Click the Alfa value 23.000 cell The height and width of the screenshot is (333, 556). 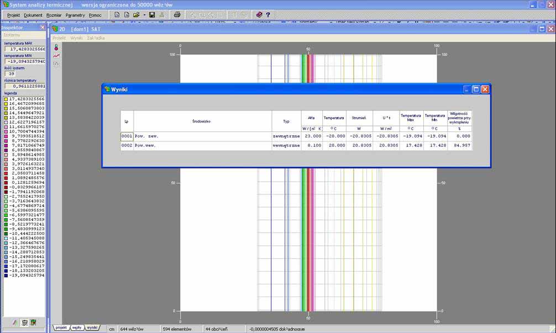click(x=312, y=136)
